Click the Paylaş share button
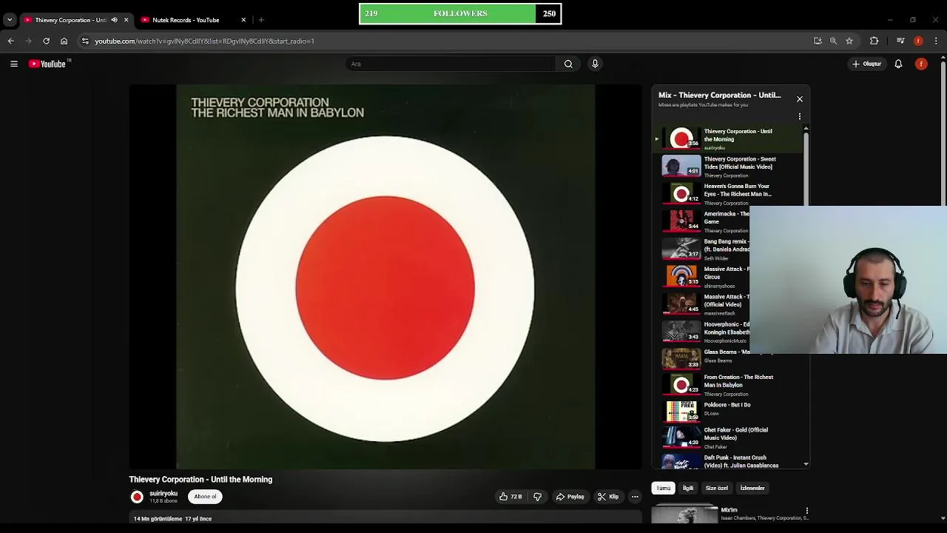 [570, 497]
